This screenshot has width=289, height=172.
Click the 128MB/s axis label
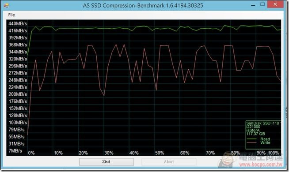tap(18, 116)
